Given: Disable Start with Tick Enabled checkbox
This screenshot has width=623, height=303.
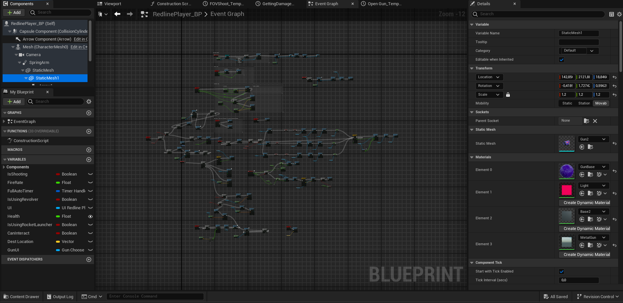Looking at the screenshot, I should pos(562,272).
